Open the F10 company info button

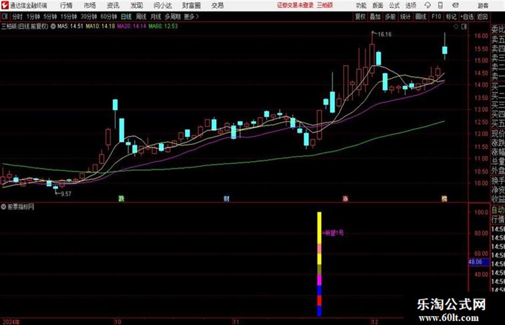click(436, 17)
